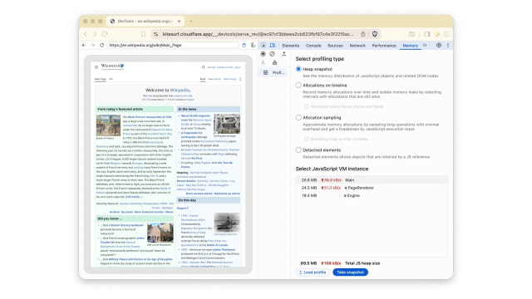Expand the more DevTools tabs chevron
Viewport: 532px width, 299px height.
click(x=425, y=45)
